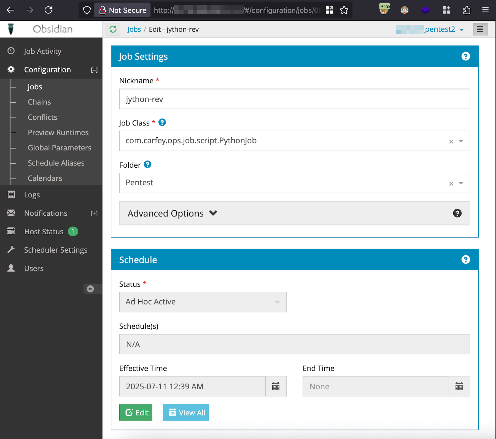Open the Status dropdown
496x439 pixels.
203,302
